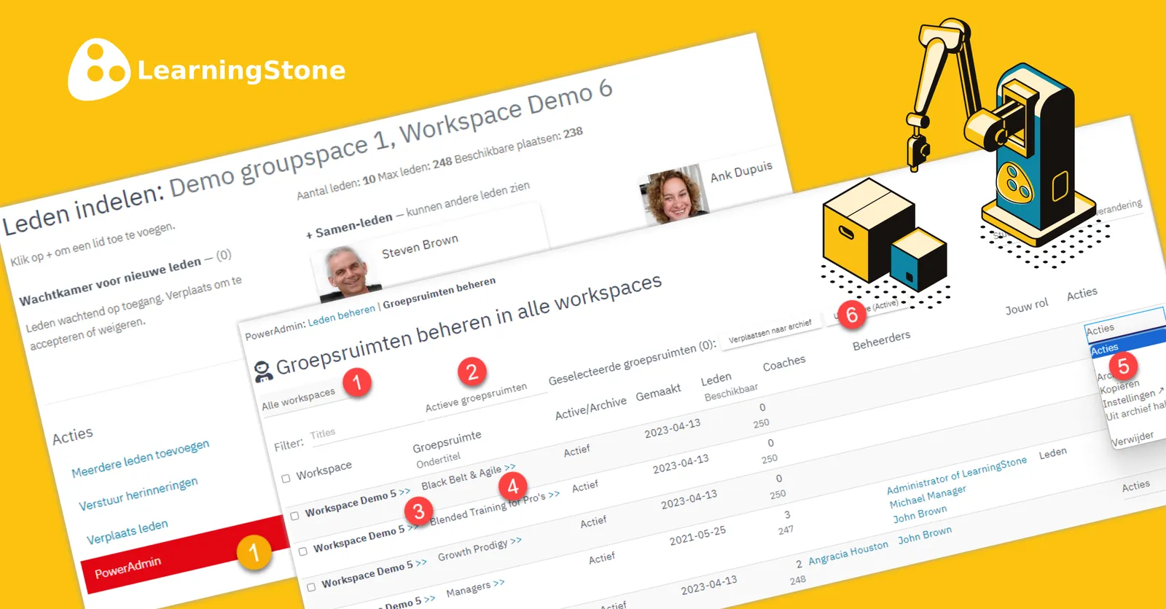Open the >> arrows after Managers
The image size is (1166, 609).
coord(498,584)
